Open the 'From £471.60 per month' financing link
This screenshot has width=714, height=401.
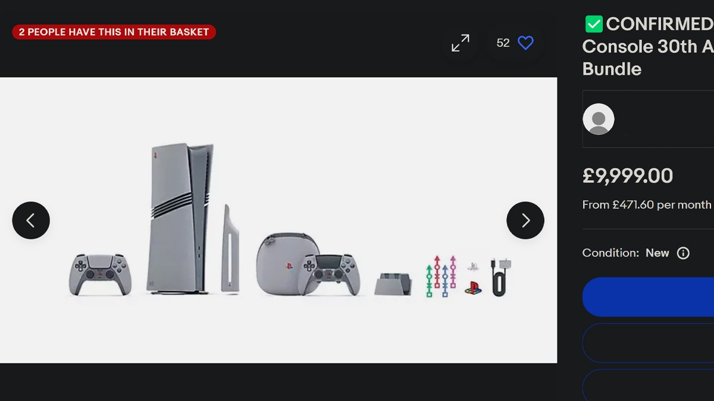(647, 204)
